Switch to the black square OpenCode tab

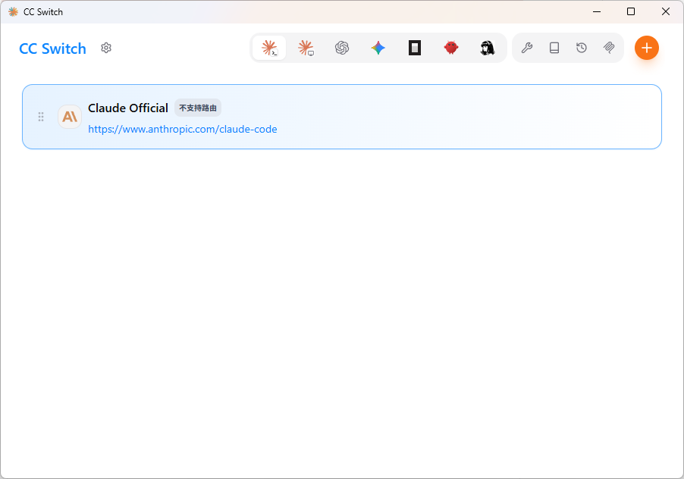pos(414,48)
